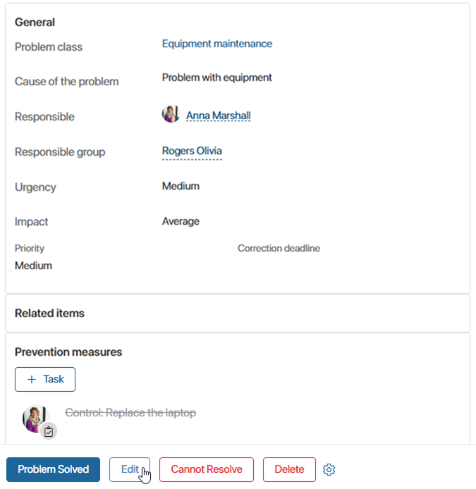Open the gear settings icon beside Delete

[329, 469]
